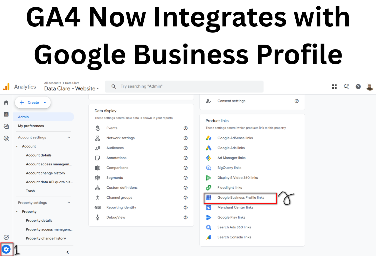This screenshot has height=280, width=376.
Task: Open Audiences setting
Action: [x=115, y=148]
